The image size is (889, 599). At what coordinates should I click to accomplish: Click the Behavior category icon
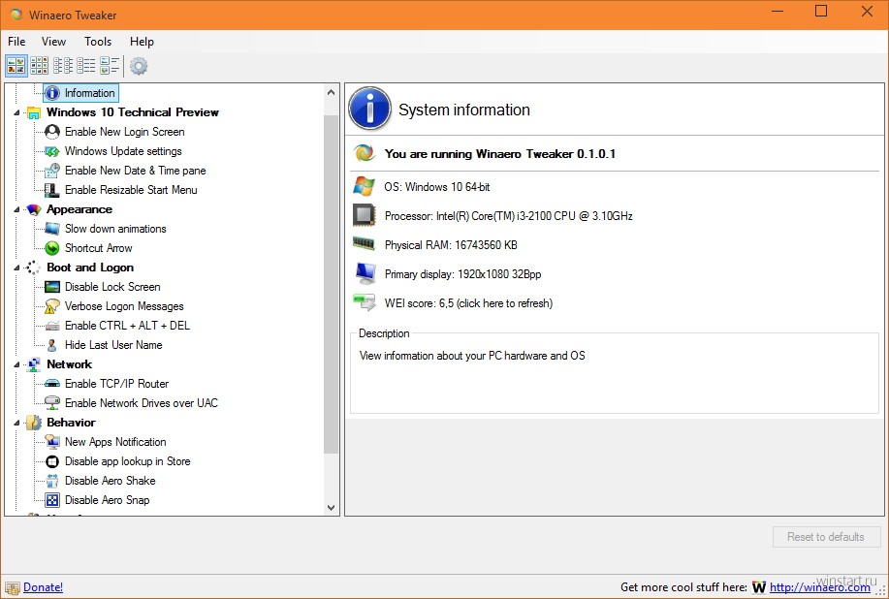tap(34, 423)
